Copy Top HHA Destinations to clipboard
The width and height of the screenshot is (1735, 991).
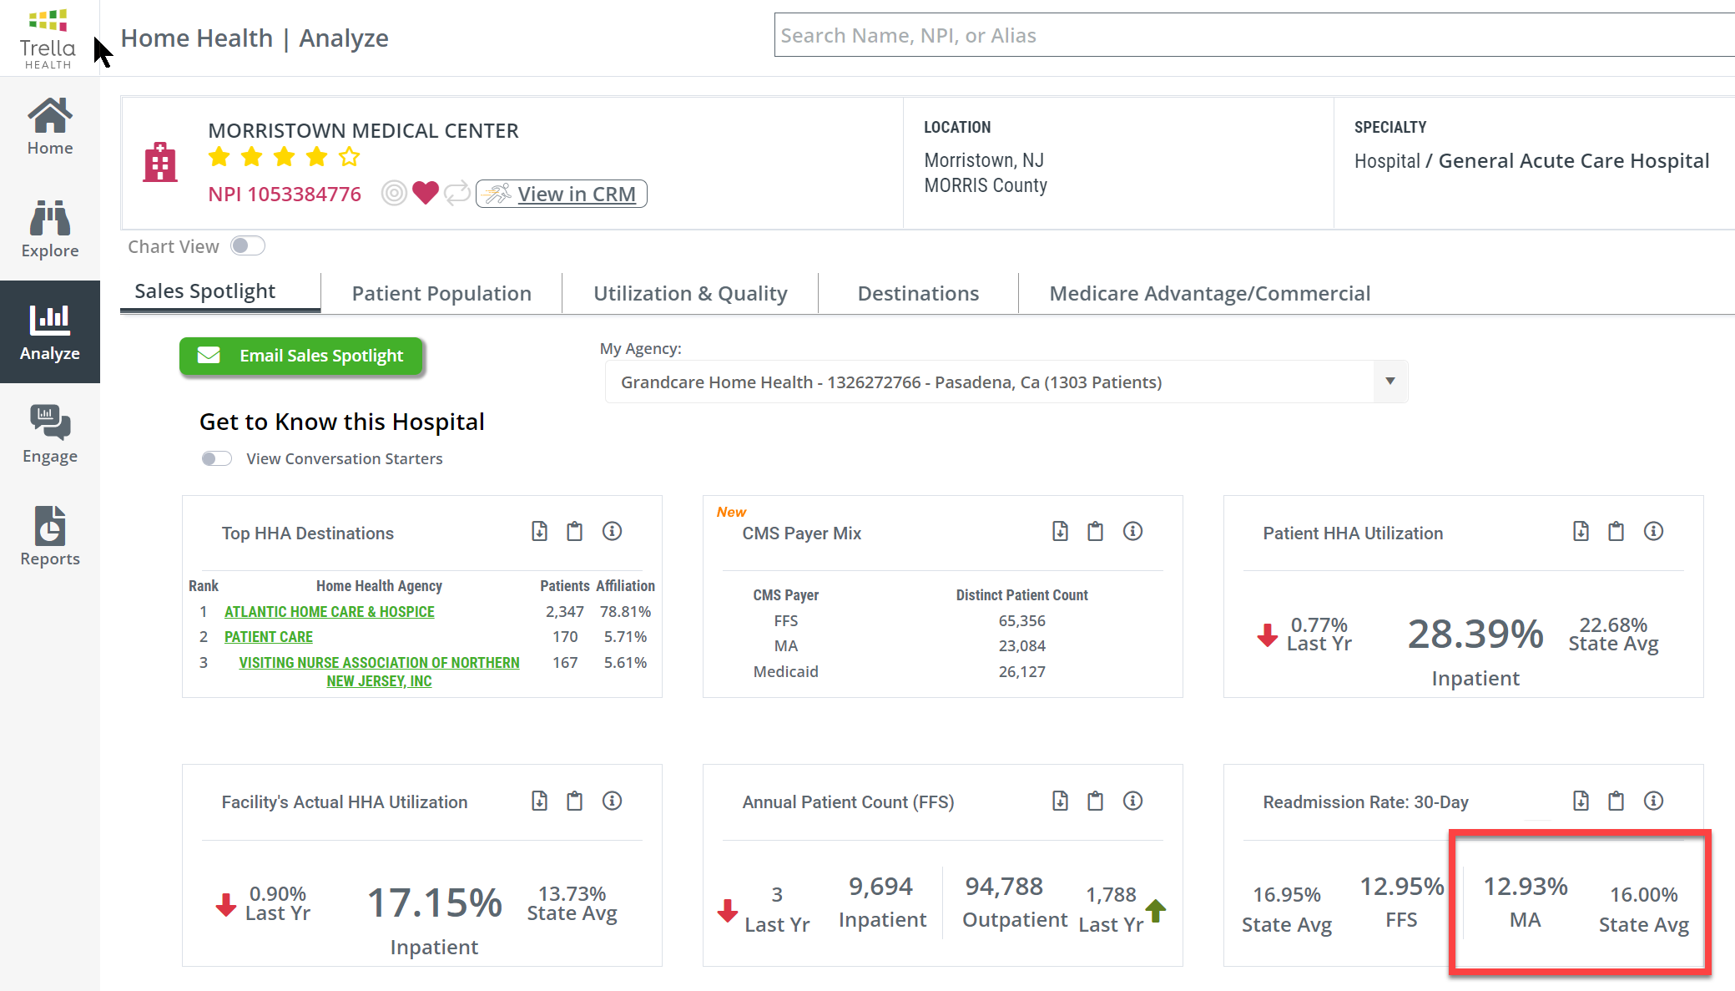coord(575,532)
